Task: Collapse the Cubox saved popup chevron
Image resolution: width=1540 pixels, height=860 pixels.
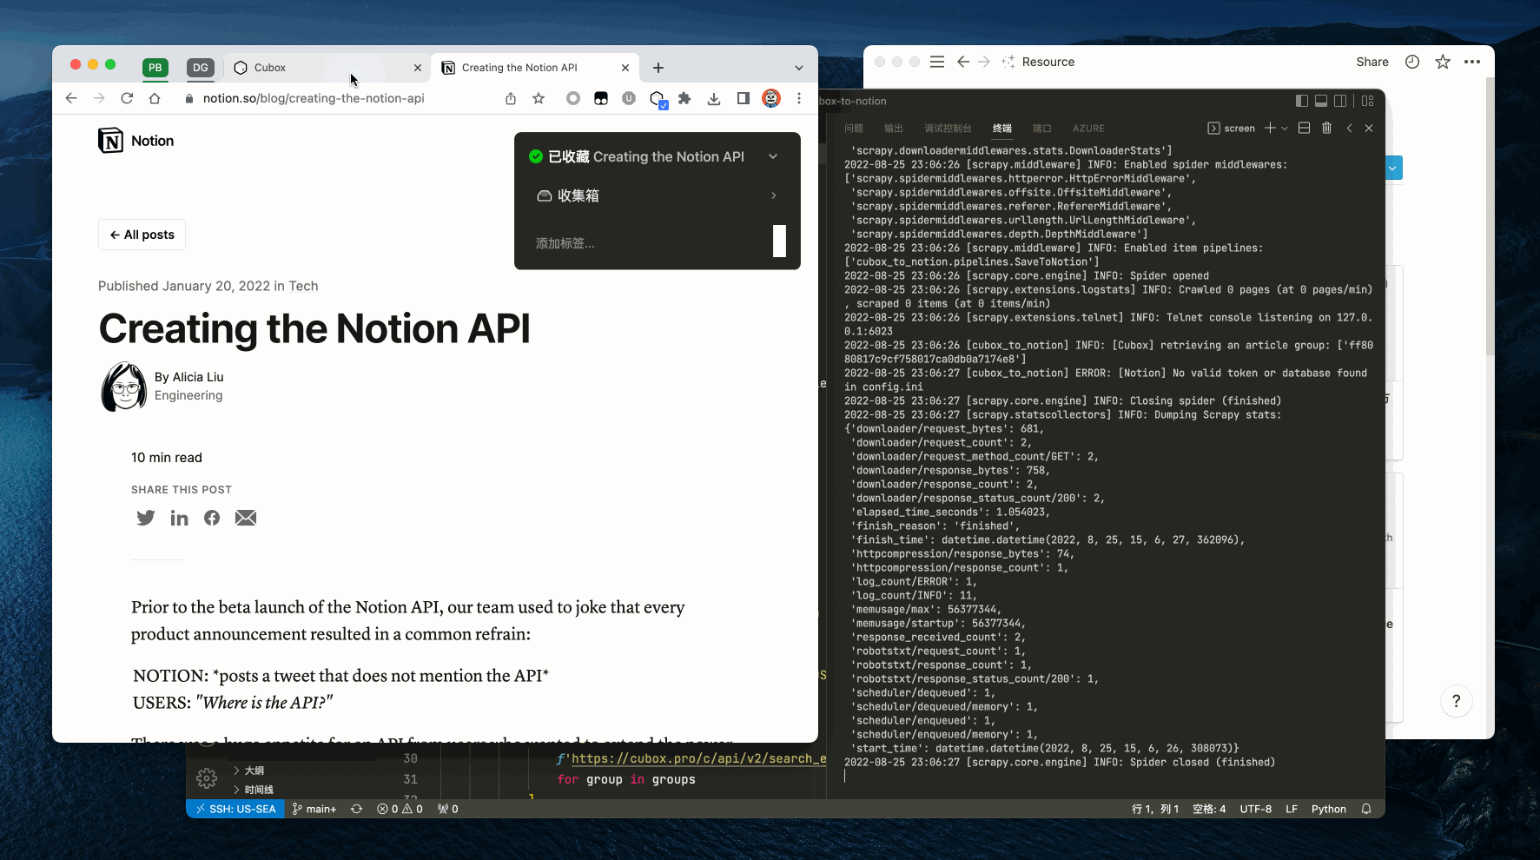Action: (x=773, y=156)
